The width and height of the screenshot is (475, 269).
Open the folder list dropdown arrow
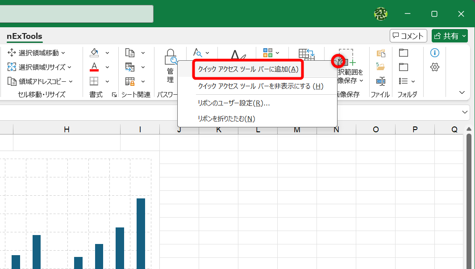[x=413, y=81]
